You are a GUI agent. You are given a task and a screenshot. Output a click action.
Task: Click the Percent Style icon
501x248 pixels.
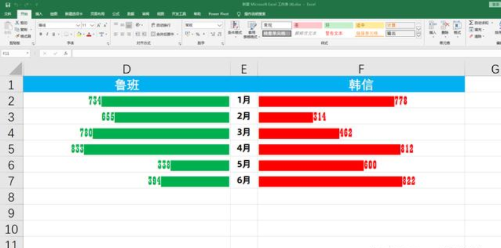point(198,34)
